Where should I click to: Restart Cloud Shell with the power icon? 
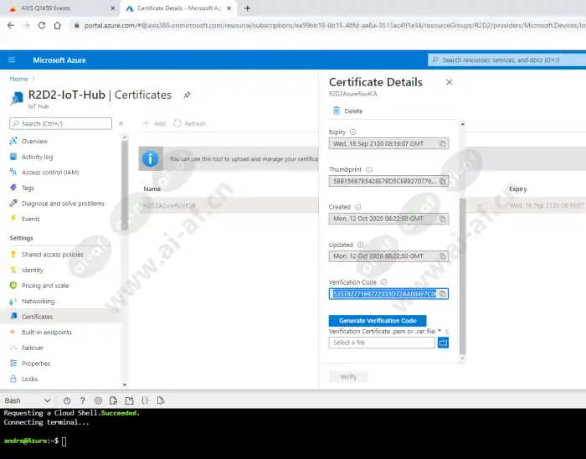[x=67, y=400]
